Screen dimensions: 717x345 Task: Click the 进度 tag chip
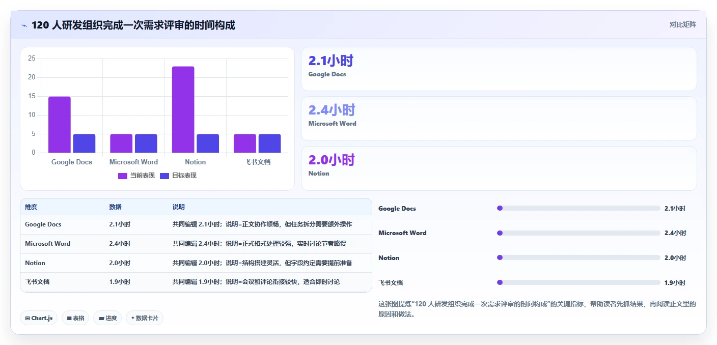[107, 318]
